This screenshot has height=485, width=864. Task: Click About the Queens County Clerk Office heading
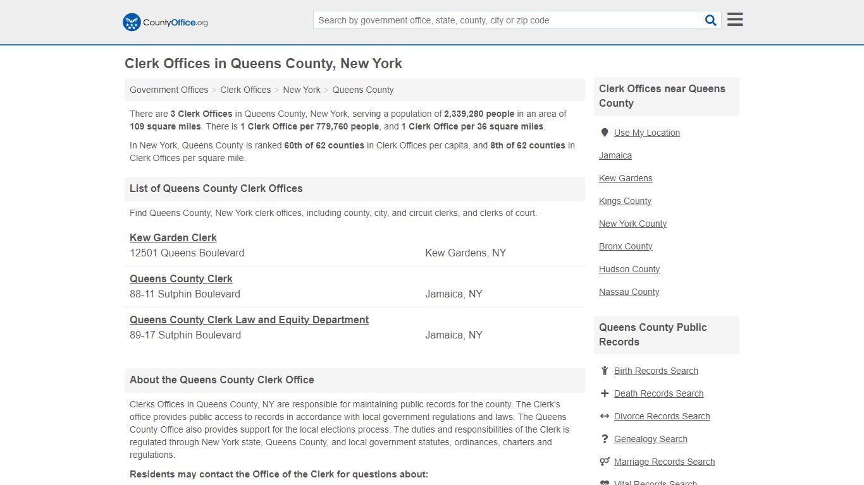[x=221, y=380]
